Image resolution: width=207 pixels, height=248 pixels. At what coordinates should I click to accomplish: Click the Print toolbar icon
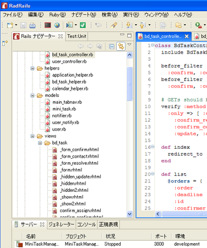click(x=32, y=25)
